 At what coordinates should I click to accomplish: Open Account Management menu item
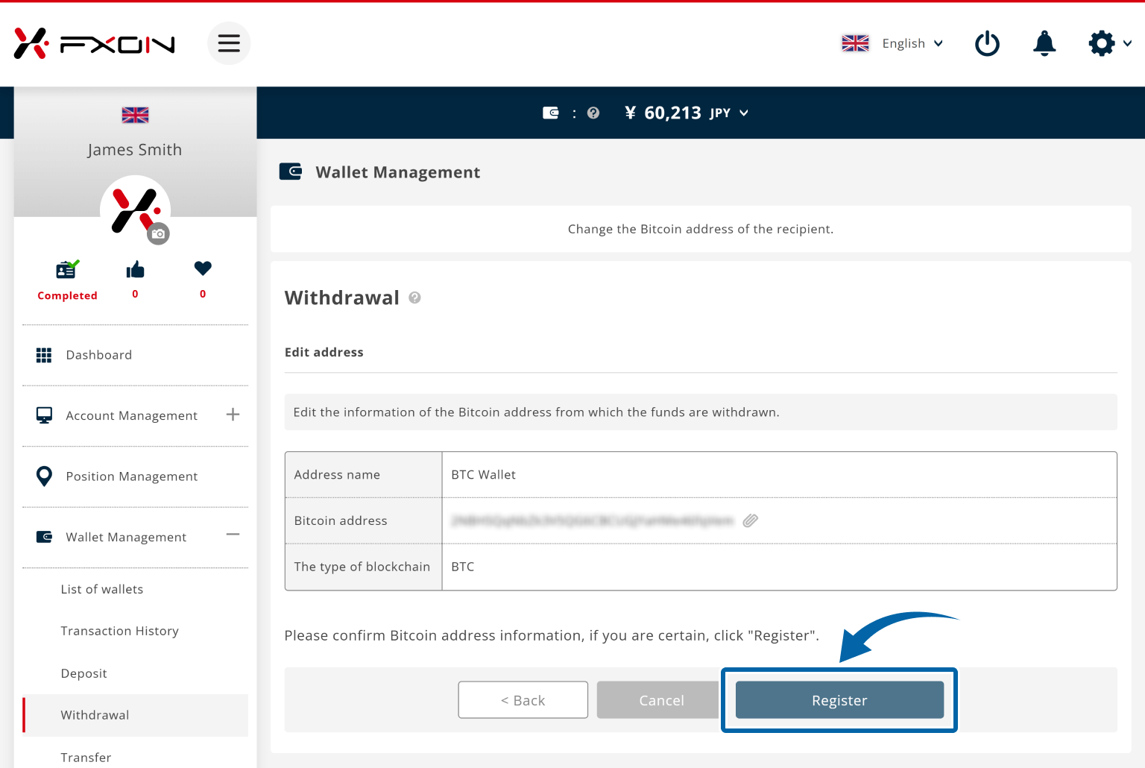tap(131, 415)
